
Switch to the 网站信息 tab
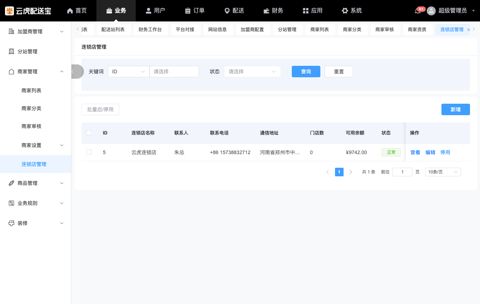(x=217, y=30)
